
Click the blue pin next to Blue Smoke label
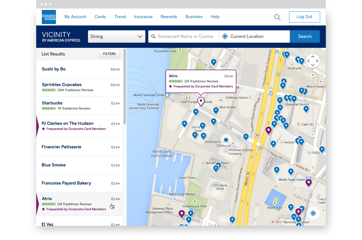tap(216, 110)
